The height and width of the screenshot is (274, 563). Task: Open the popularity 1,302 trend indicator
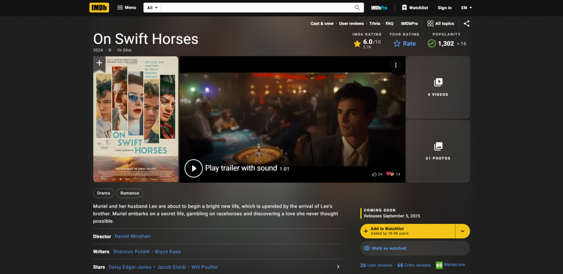pyautogui.click(x=446, y=43)
